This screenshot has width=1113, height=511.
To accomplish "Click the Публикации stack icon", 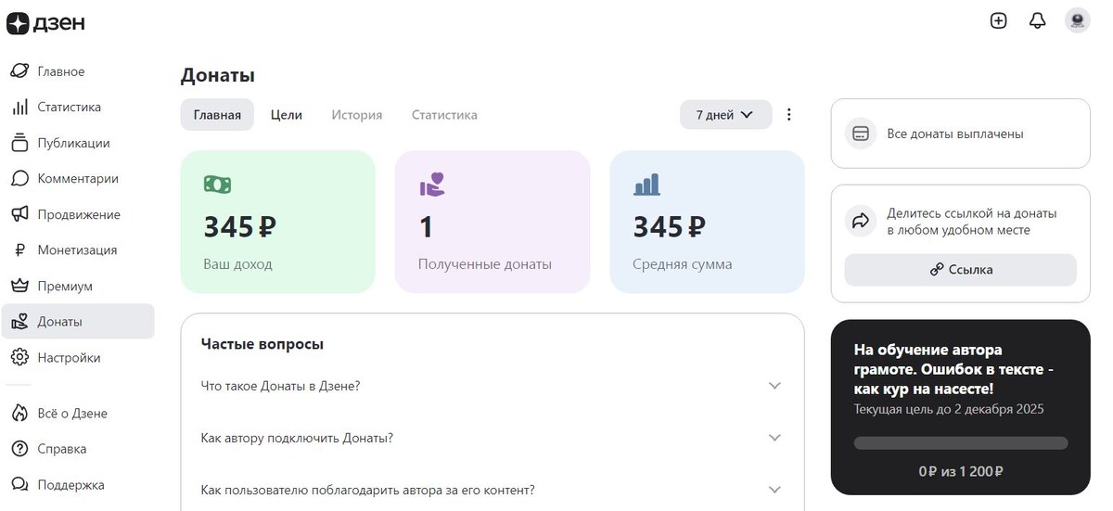I will tap(19, 143).
